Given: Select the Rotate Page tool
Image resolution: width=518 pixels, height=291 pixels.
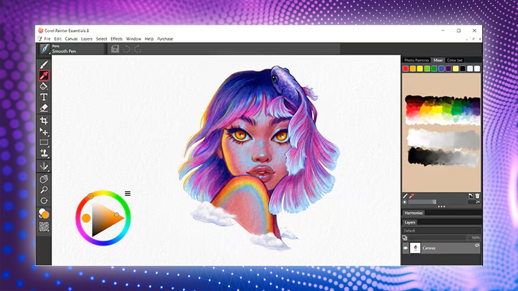Looking at the screenshot, I should click(44, 200).
